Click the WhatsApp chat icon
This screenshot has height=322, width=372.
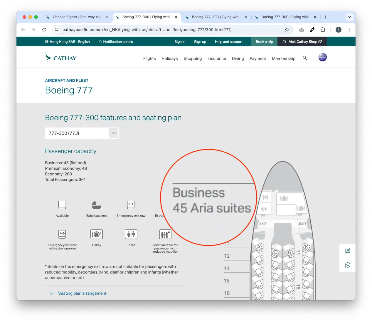[x=347, y=265]
